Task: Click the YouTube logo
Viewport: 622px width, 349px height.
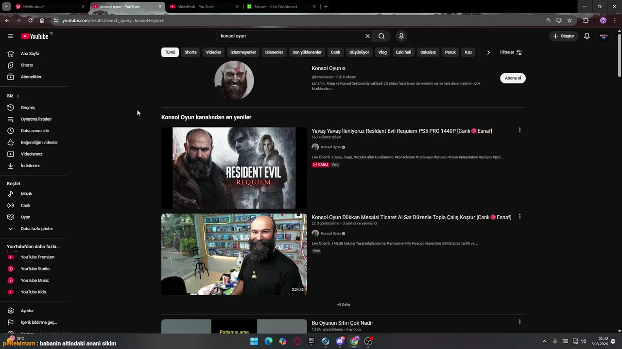Action: pos(35,36)
